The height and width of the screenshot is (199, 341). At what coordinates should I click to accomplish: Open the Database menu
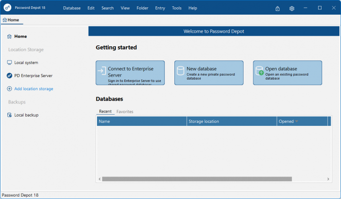point(72,8)
